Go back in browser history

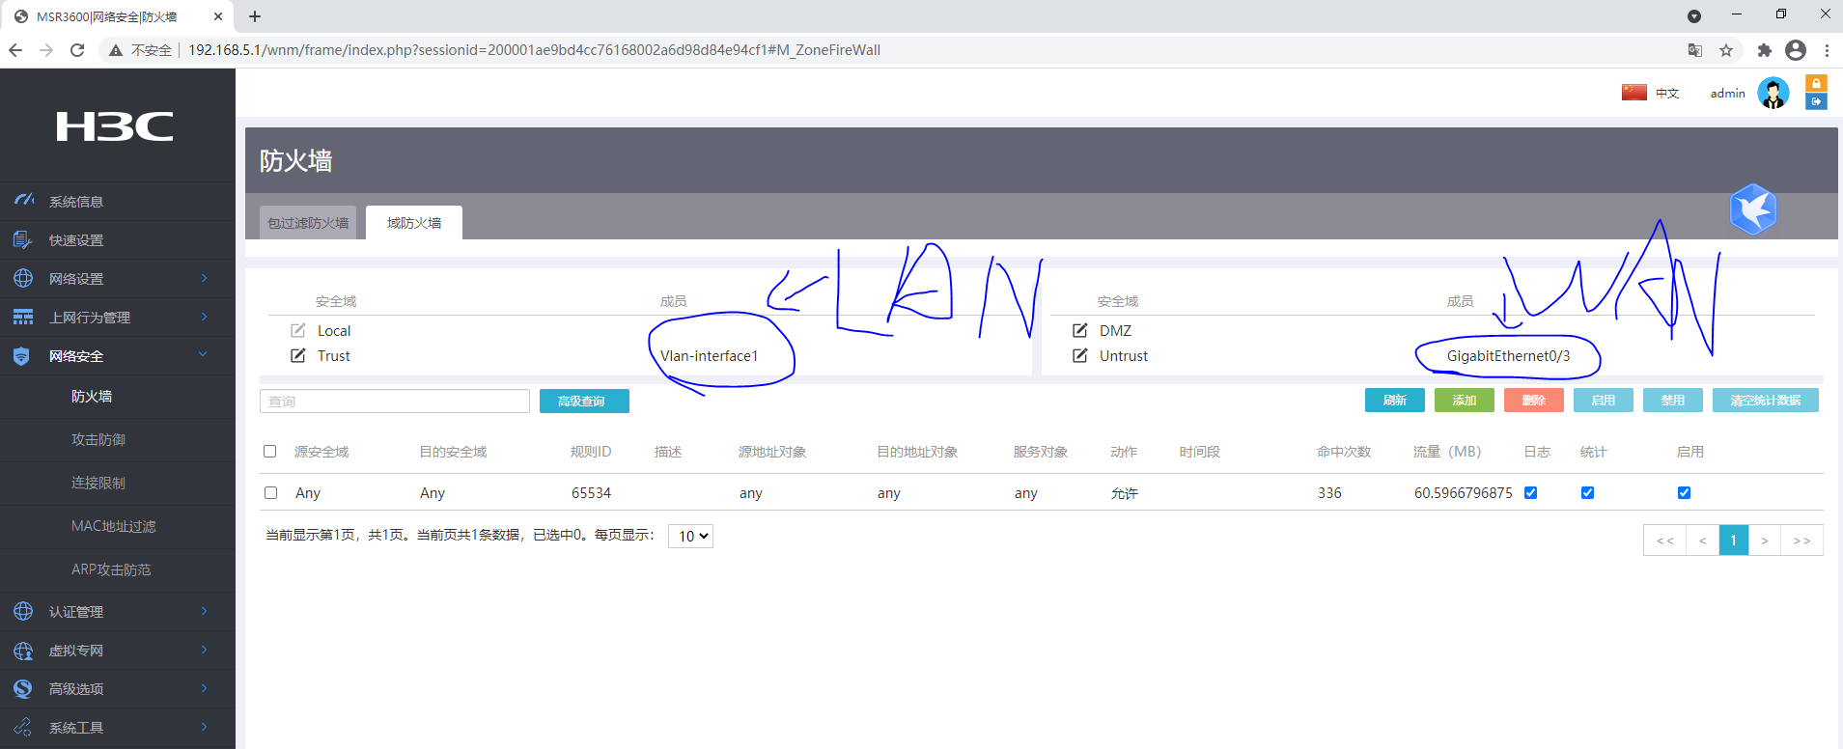15,50
